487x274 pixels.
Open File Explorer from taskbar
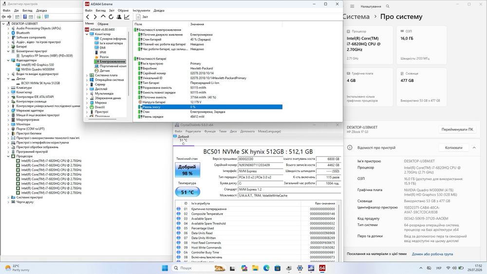pos(255,268)
